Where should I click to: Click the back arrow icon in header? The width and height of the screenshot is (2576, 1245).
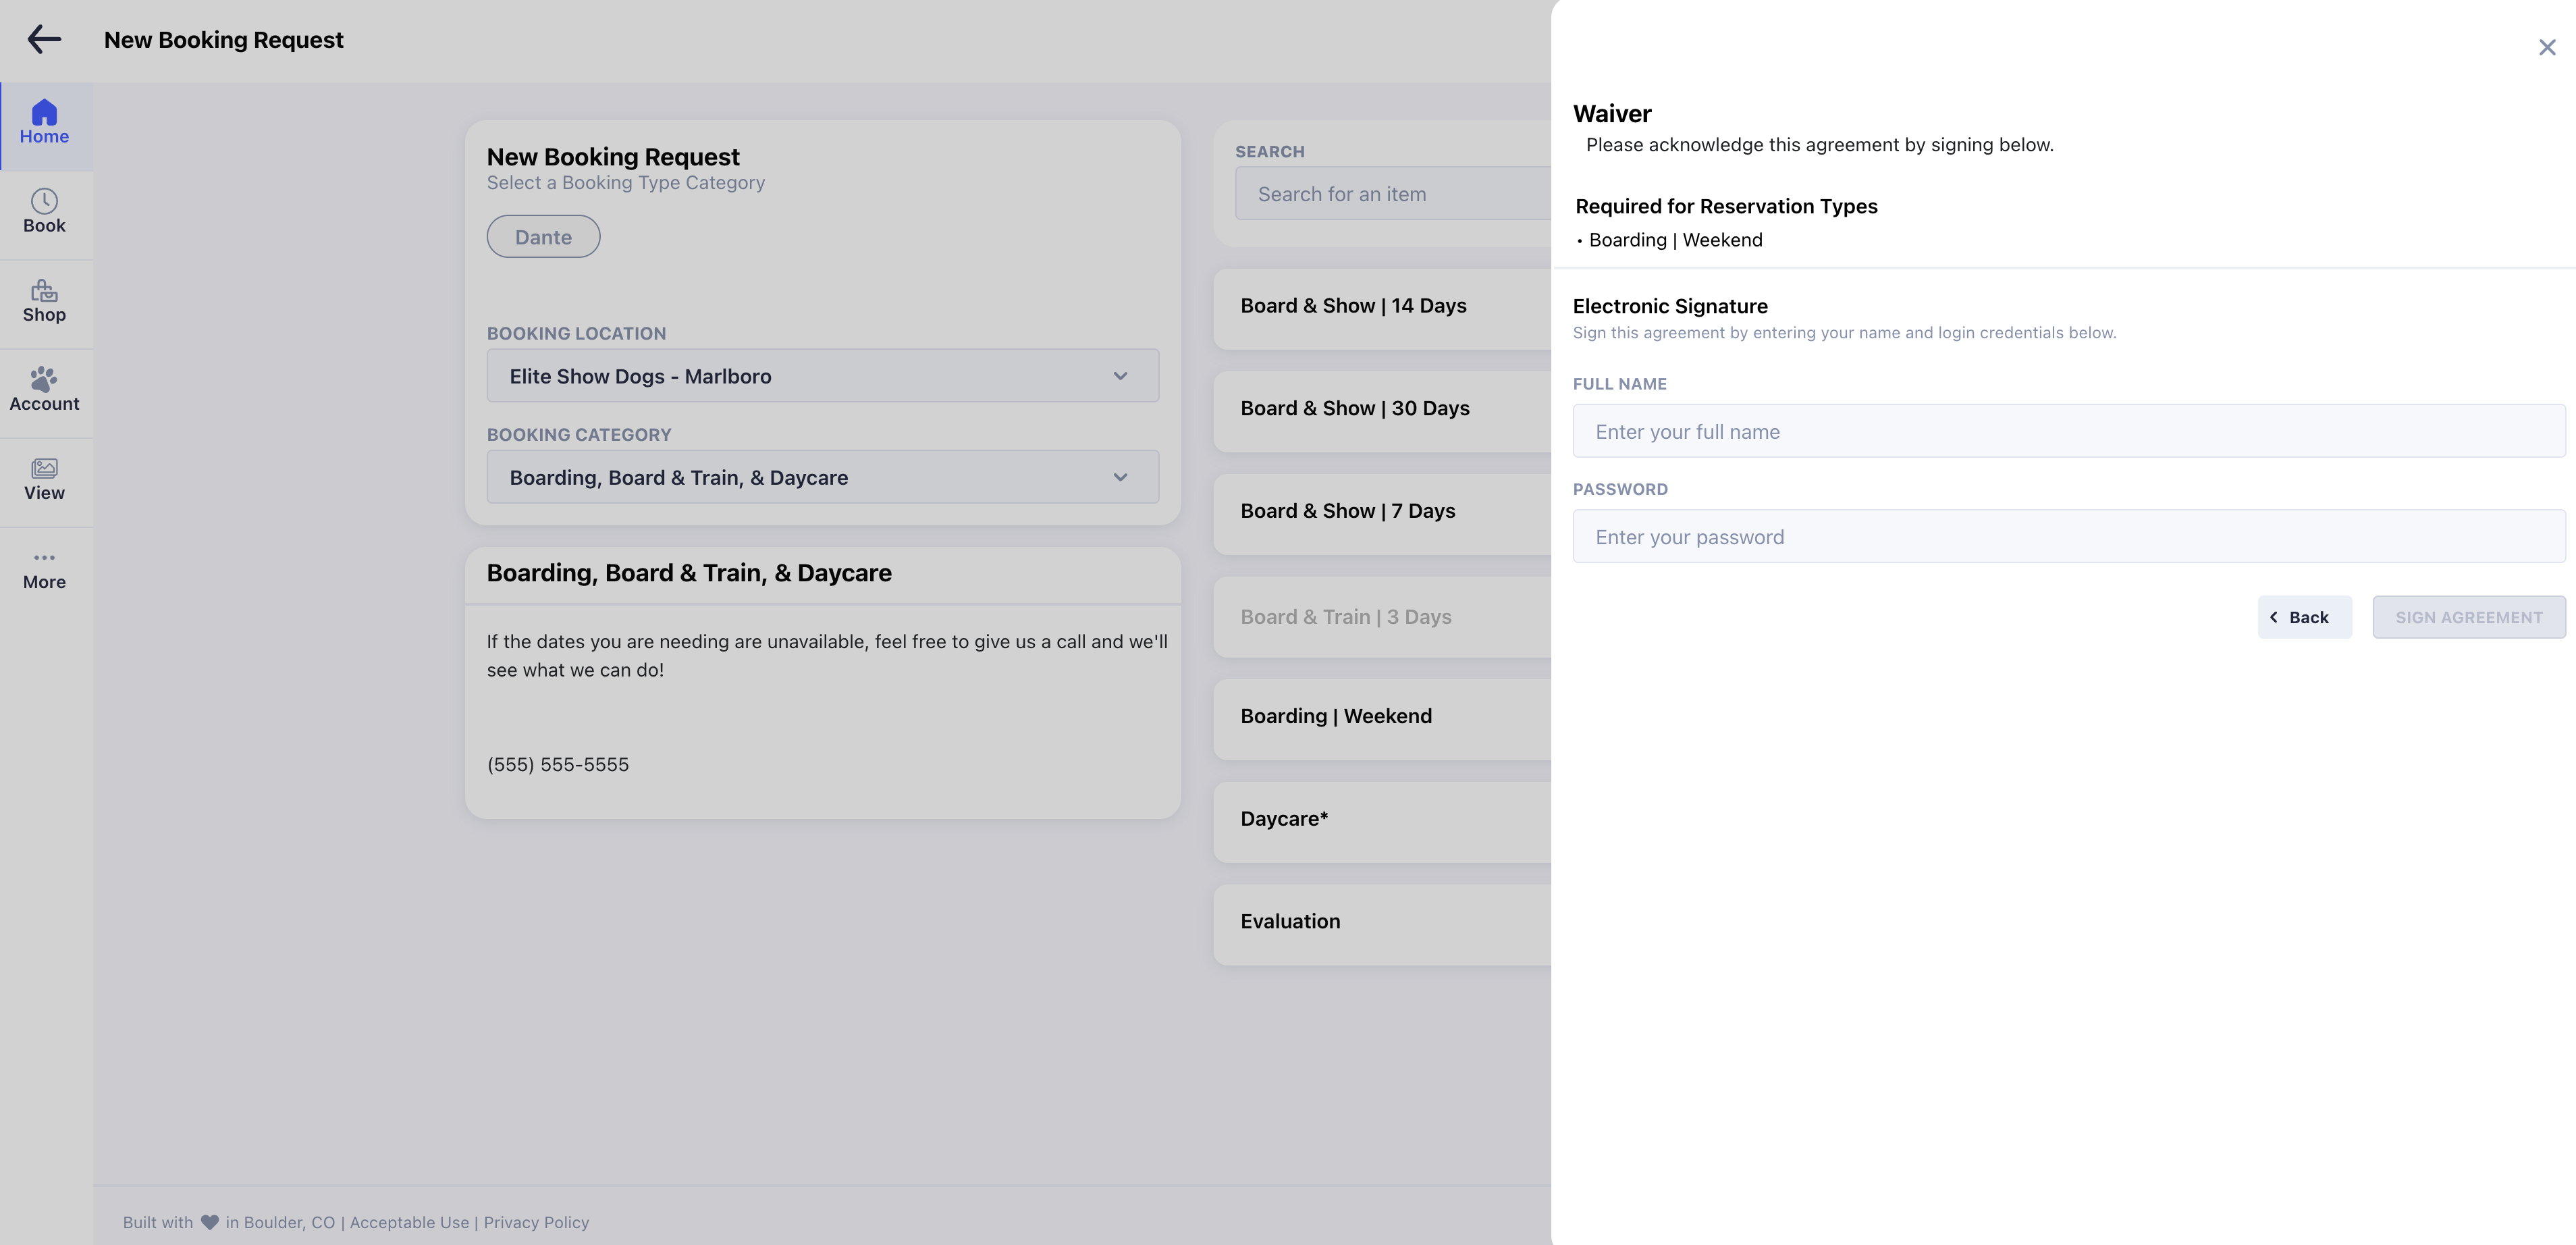(x=44, y=40)
